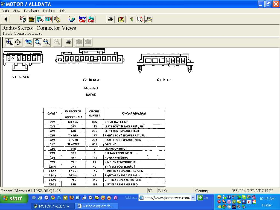Add a note using the NOTE icon
This screenshot has width=280, height=210.
(x=121, y=19)
